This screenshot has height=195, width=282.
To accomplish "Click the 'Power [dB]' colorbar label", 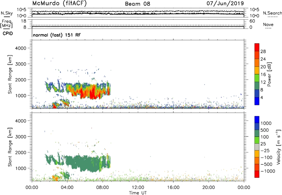I will tap(269, 74).
